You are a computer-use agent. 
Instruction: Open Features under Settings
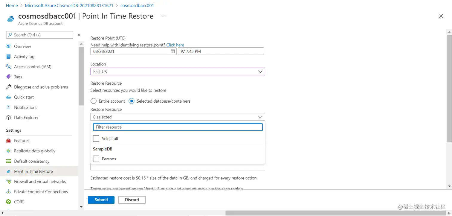point(22,141)
